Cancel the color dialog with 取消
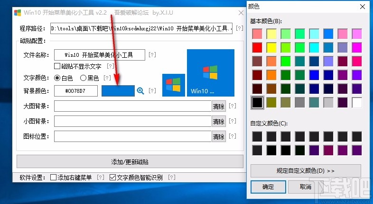373x204 pixels. coord(306,186)
